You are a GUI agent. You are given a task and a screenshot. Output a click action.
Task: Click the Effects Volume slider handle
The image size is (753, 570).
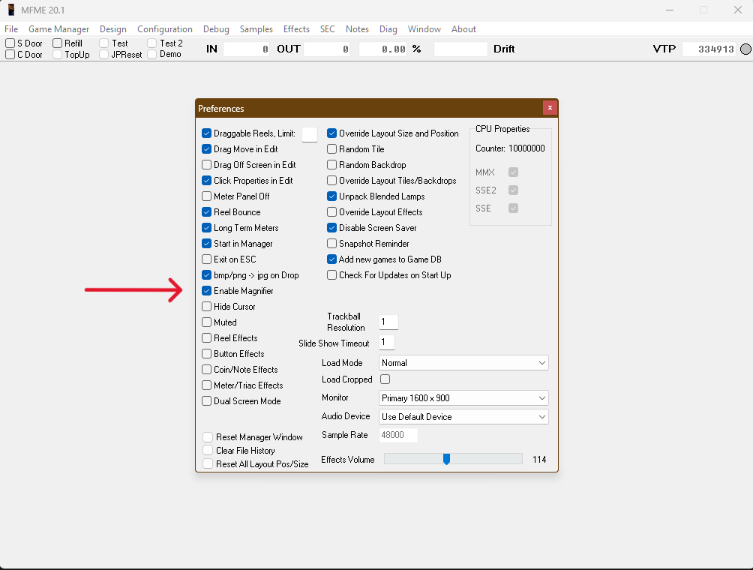pos(446,459)
